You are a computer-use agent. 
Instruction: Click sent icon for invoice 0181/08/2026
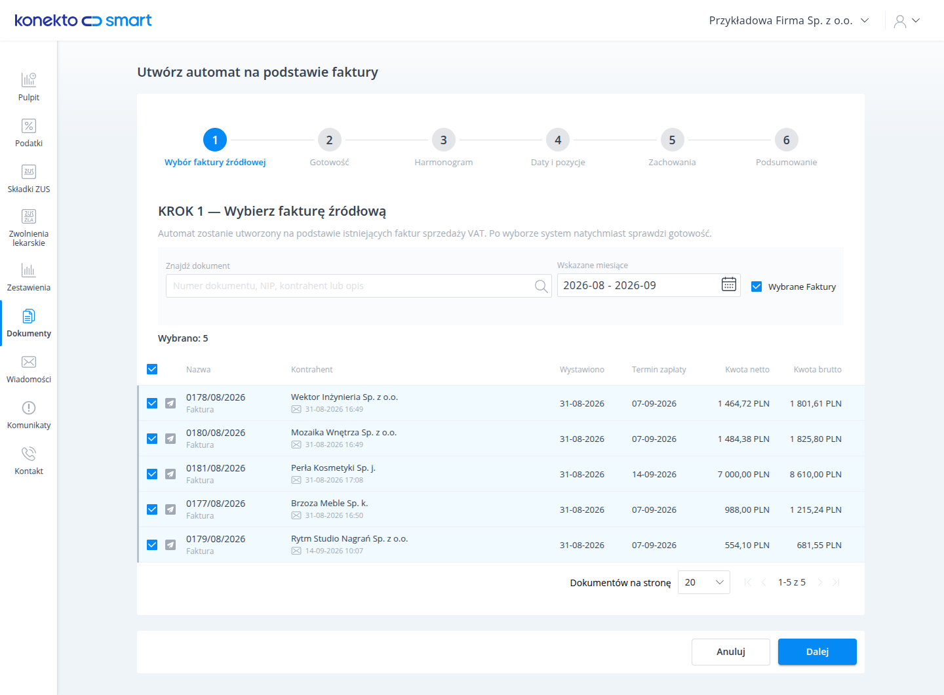pos(170,474)
